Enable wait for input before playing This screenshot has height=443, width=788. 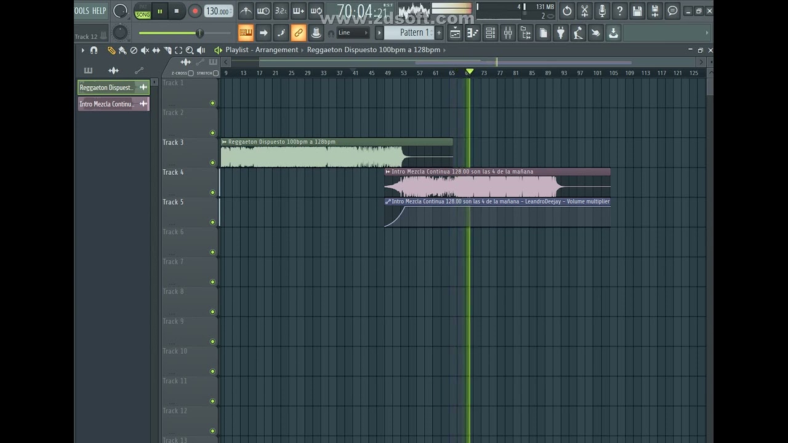pos(263,10)
